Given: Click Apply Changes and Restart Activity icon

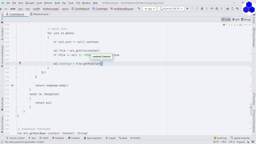Looking at the screenshot, I should [x=192, y=8].
